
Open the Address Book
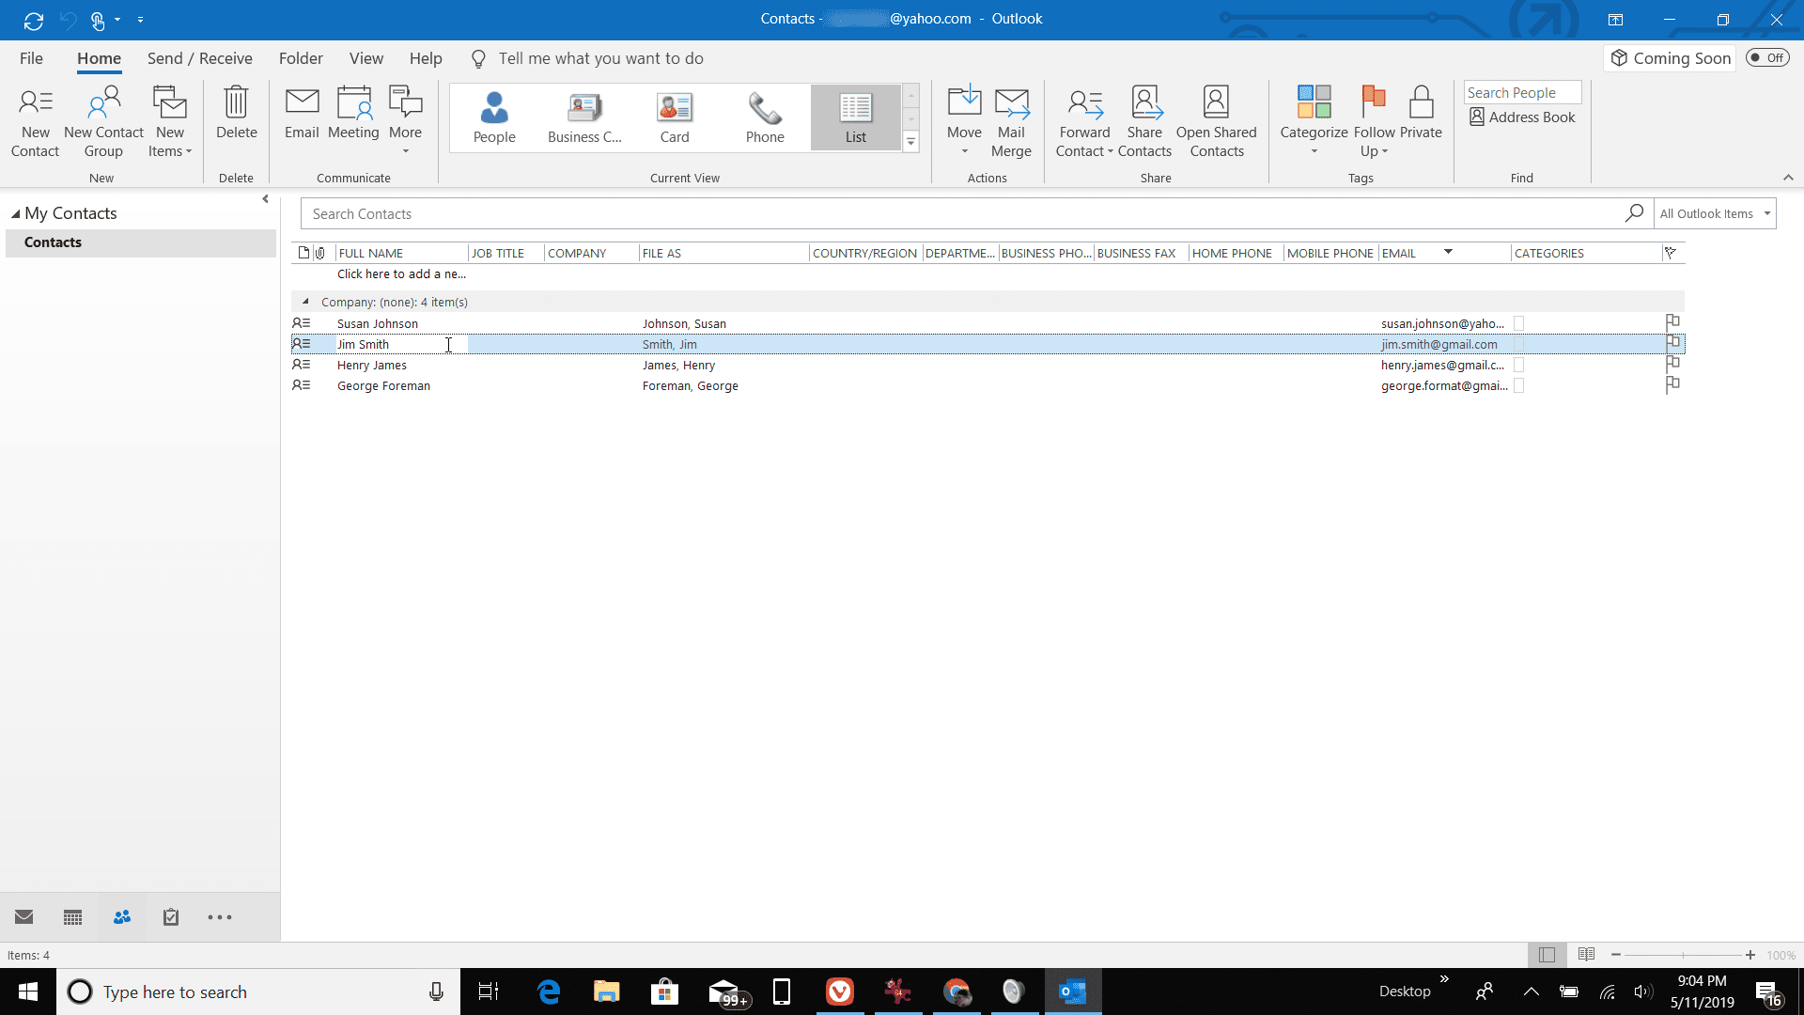tap(1520, 117)
